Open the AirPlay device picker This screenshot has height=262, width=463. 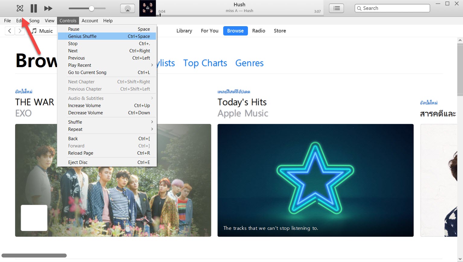(127, 8)
